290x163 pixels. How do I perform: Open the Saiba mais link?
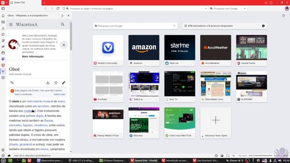[x=59, y=94]
